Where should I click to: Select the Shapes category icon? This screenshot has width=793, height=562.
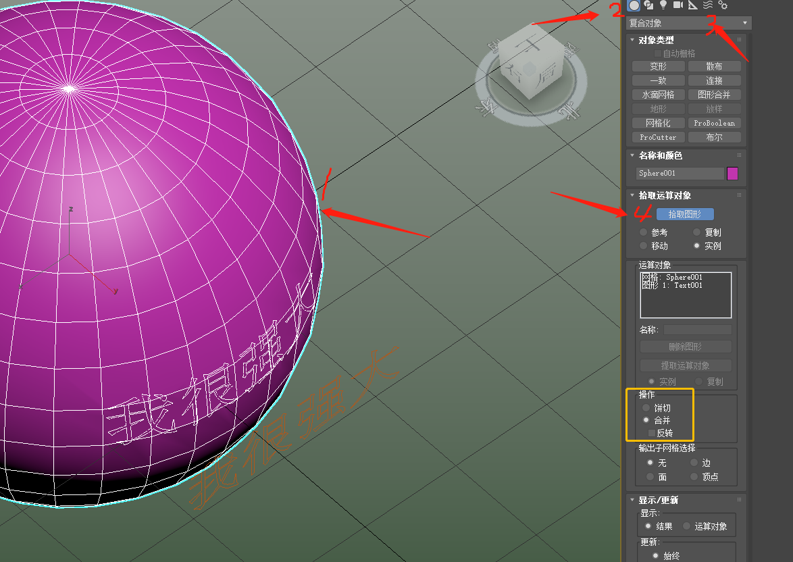pos(648,5)
